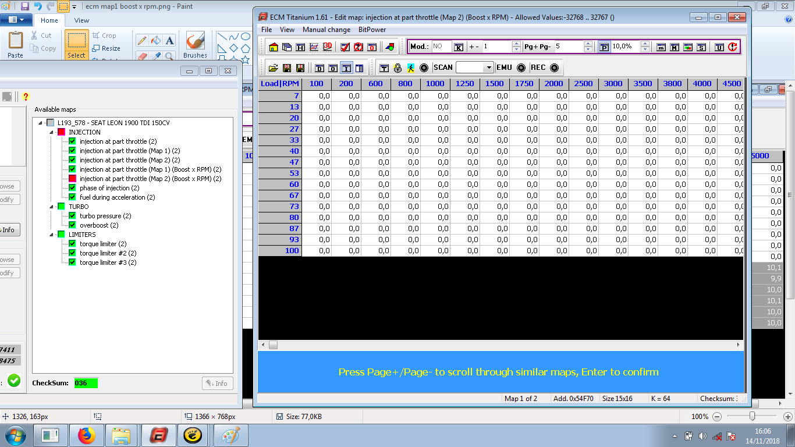Click the Resize button in Paint
The image size is (795, 447).
[107, 48]
